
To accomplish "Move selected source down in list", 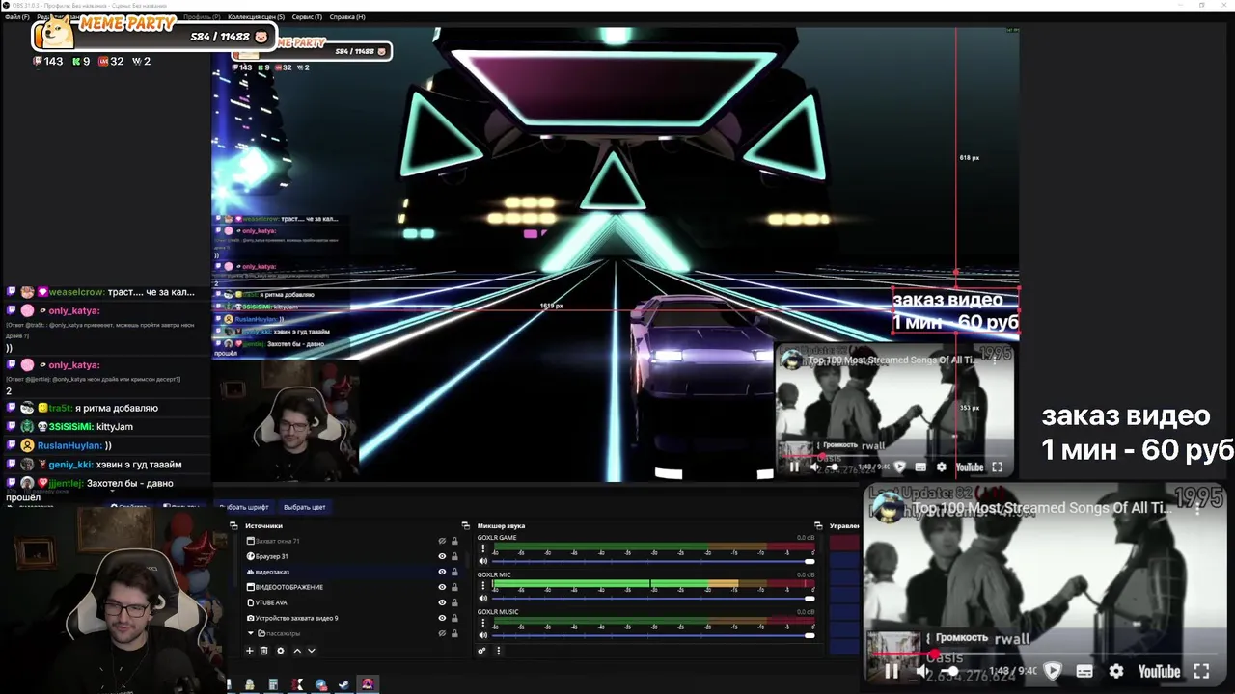I will (311, 651).
